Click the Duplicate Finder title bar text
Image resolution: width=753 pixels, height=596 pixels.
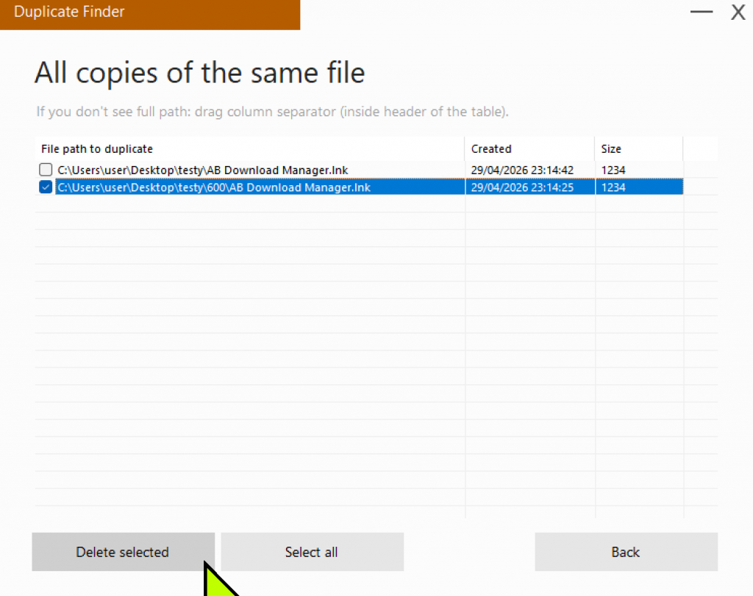point(69,11)
